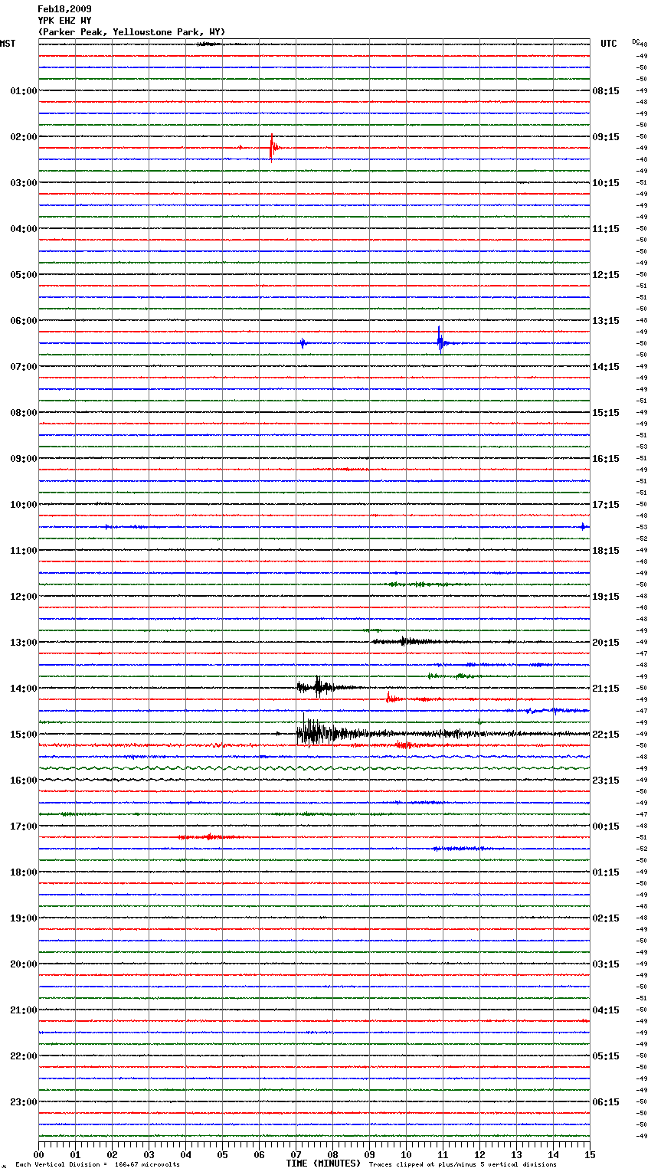Click the 10:15 UTC time label
Screen dimensions: 651x1175
(606, 183)
